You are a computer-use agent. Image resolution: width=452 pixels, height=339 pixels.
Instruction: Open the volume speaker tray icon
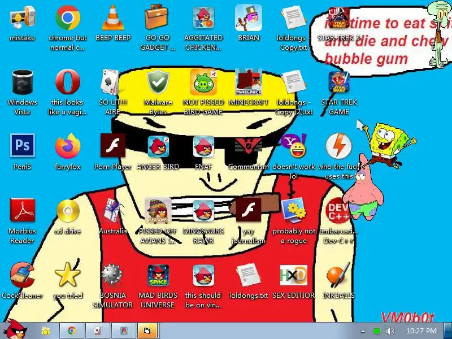click(x=390, y=331)
